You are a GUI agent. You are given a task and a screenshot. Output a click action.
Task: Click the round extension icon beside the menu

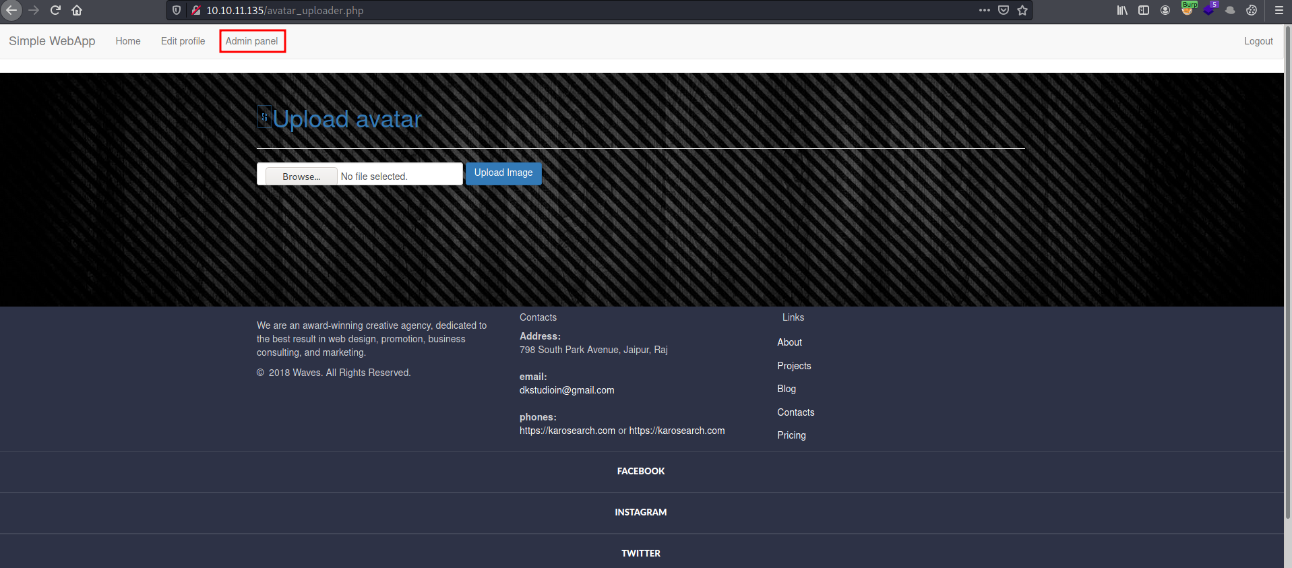pyautogui.click(x=1252, y=10)
